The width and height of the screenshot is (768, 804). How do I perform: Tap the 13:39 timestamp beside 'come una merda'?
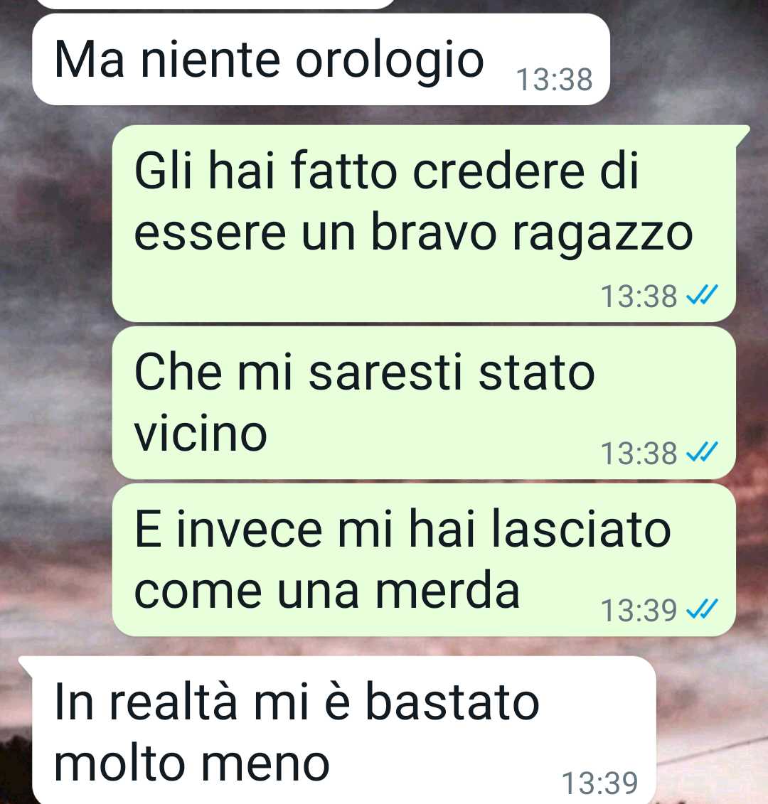pos(639,610)
